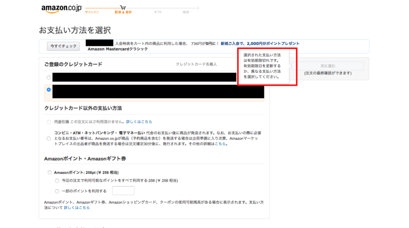Click the (注文の最終確認ができます) note
The width and height of the screenshot is (409, 228).
point(328,73)
